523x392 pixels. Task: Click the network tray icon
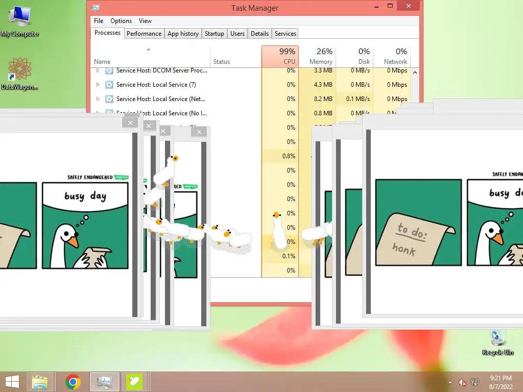tap(475, 382)
